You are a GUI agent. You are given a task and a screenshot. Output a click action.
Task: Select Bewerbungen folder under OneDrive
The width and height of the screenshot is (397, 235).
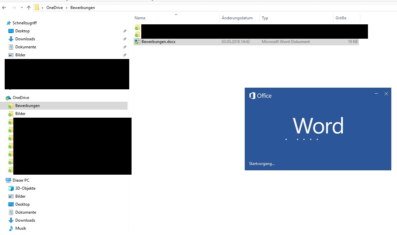(27, 106)
